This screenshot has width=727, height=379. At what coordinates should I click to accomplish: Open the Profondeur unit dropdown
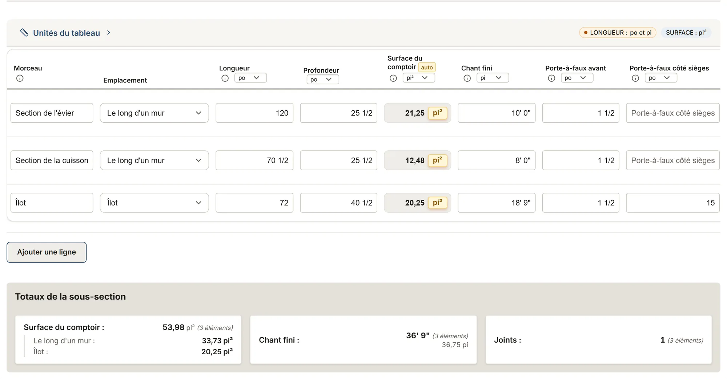pyautogui.click(x=323, y=79)
